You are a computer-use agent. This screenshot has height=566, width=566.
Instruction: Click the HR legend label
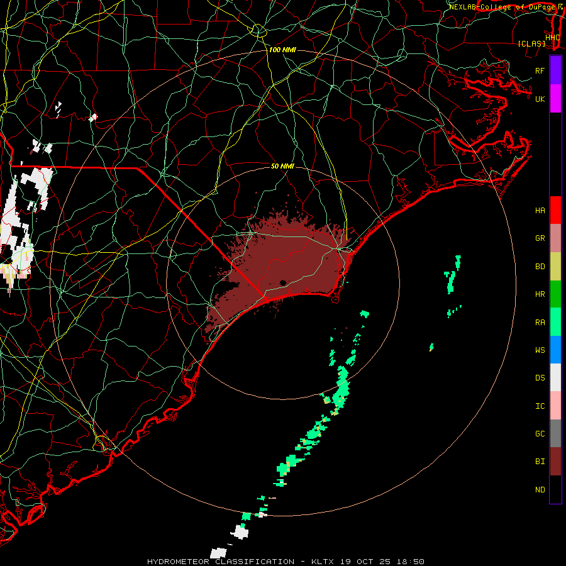pyautogui.click(x=540, y=294)
